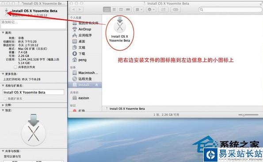Viewport: 263px width, 162px height.
Task: Click the name field in Info window
Action: [x=34, y=92]
